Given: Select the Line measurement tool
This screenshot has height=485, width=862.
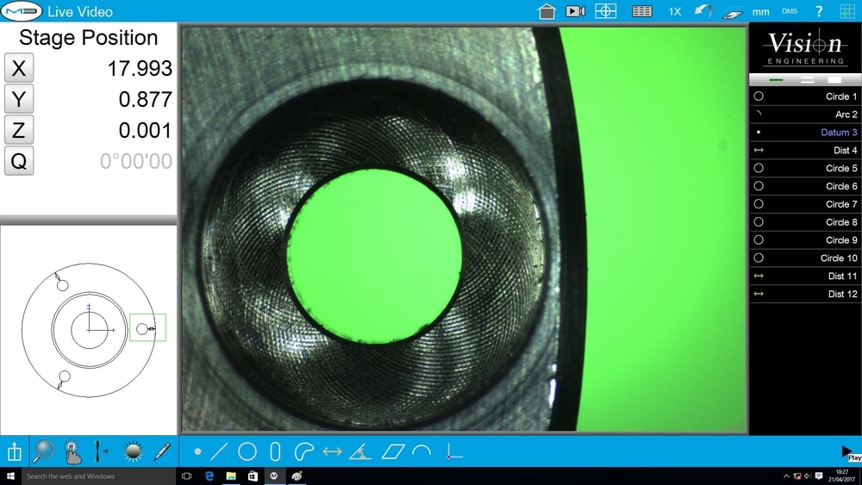Looking at the screenshot, I should tap(220, 451).
